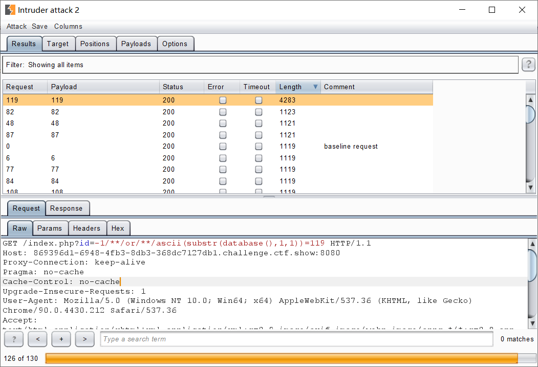This screenshot has width=538, height=367.
Task: Toggle Error checkbox for request 119
Action: 223,100
